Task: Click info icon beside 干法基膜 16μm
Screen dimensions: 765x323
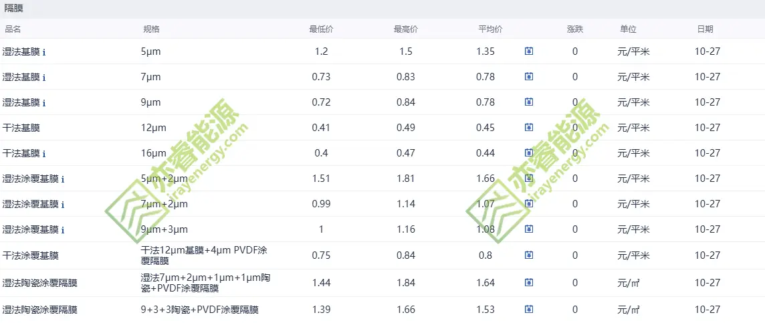Action: 44,154
